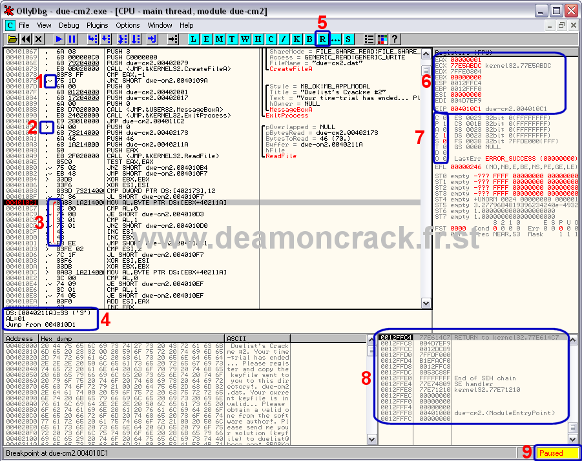Click the CPU window C icon in the menu bar
Viewport: 582px width, 461px height.
pyautogui.click(x=10, y=25)
